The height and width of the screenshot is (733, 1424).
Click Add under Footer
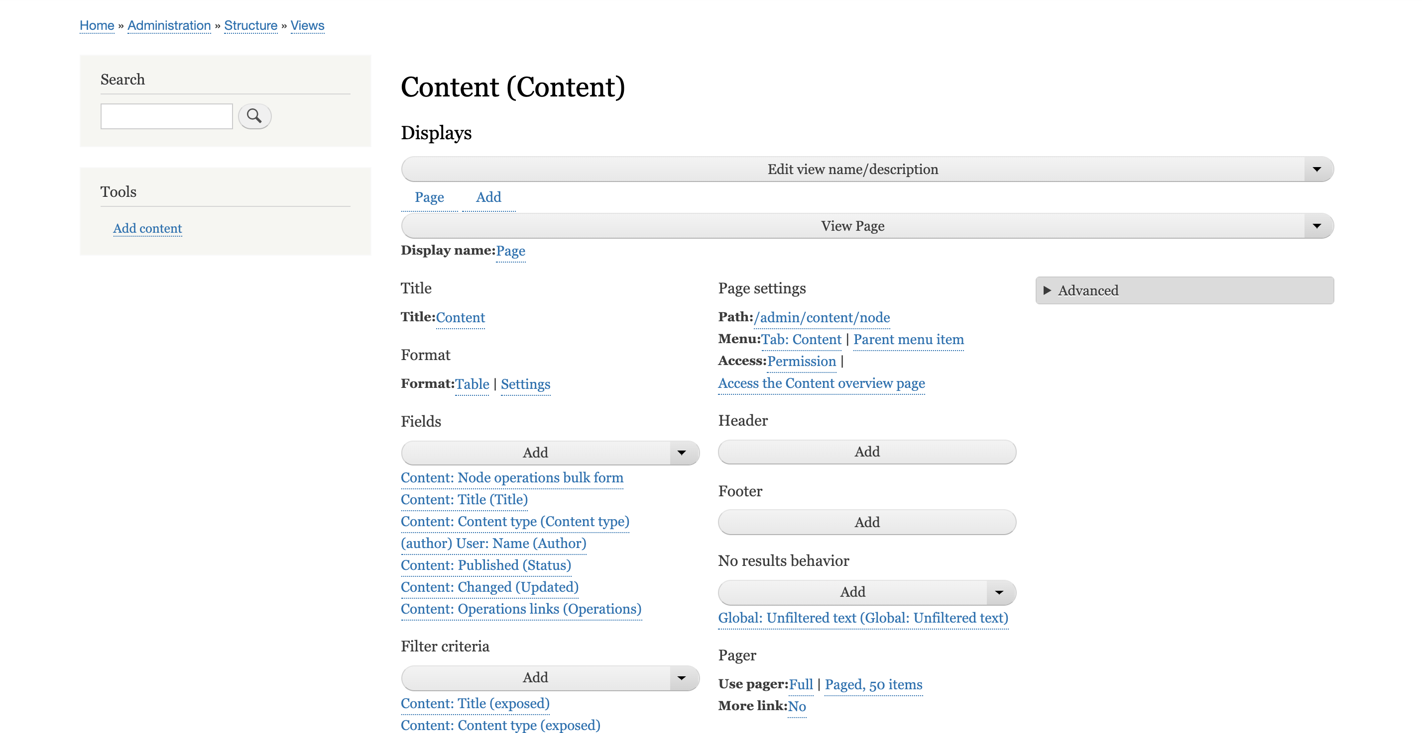(x=866, y=522)
